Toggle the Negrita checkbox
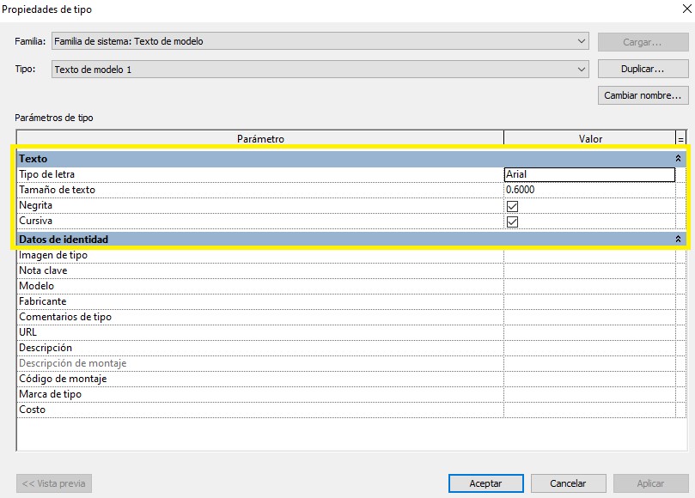695x498 pixels. [513, 206]
